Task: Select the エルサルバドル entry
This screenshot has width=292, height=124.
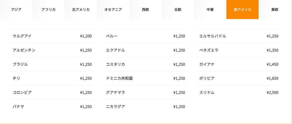Action: pyautogui.click(x=239, y=36)
